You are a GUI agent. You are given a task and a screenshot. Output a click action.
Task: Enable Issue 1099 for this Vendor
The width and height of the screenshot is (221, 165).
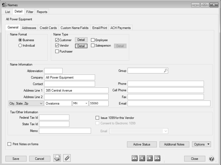(x=97, y=118)
